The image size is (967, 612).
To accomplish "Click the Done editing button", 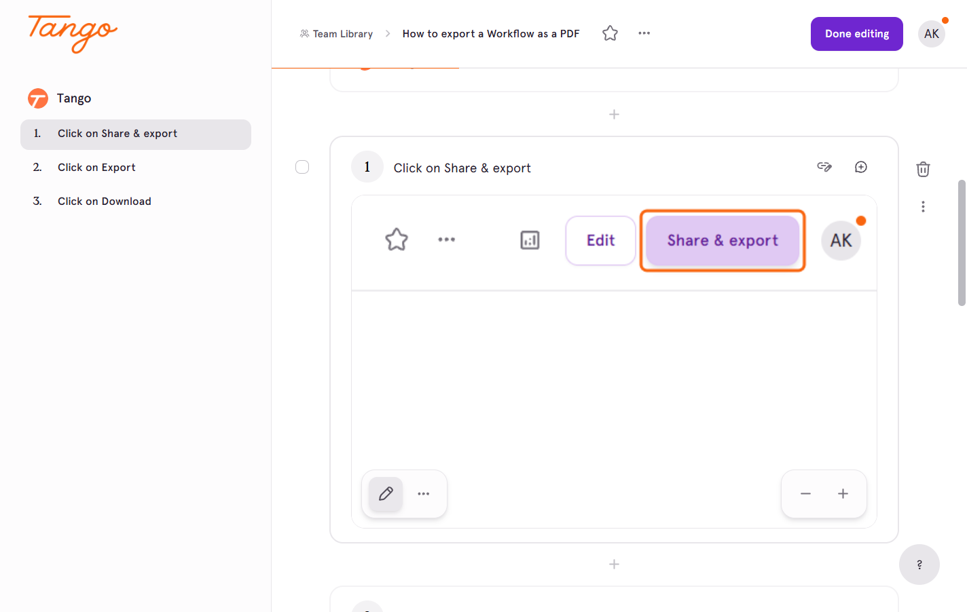I will 857,34.
